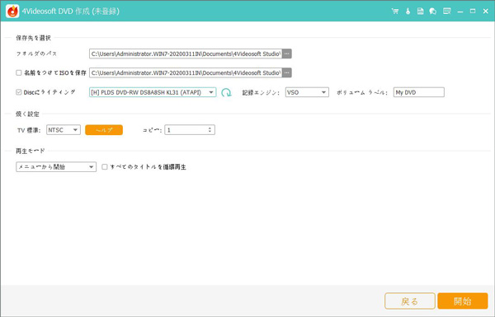
Task: Refresh the disc drive list
Action: pos(226,92)
